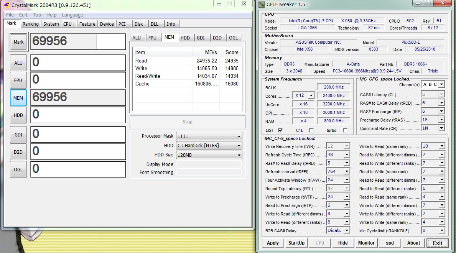Image resolution: width=456 pixels, height=253 pixels.
Task: Click the CrystalMark title bar icon
Action: pos(7,5)
